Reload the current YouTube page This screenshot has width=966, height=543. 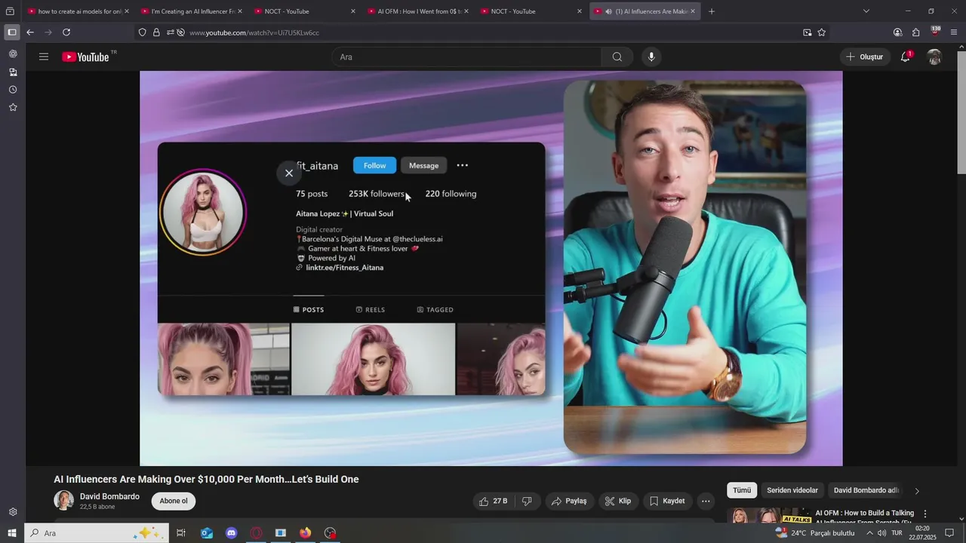coord(66,32)
